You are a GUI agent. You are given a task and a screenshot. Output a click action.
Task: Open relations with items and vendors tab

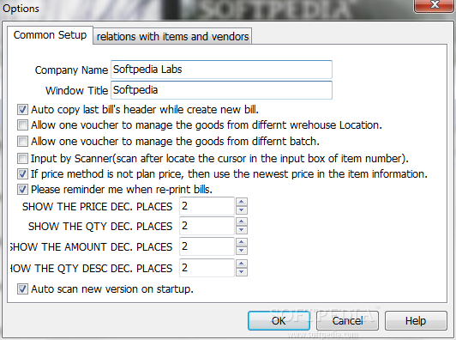pyautogui.click(x=172, y=37)
